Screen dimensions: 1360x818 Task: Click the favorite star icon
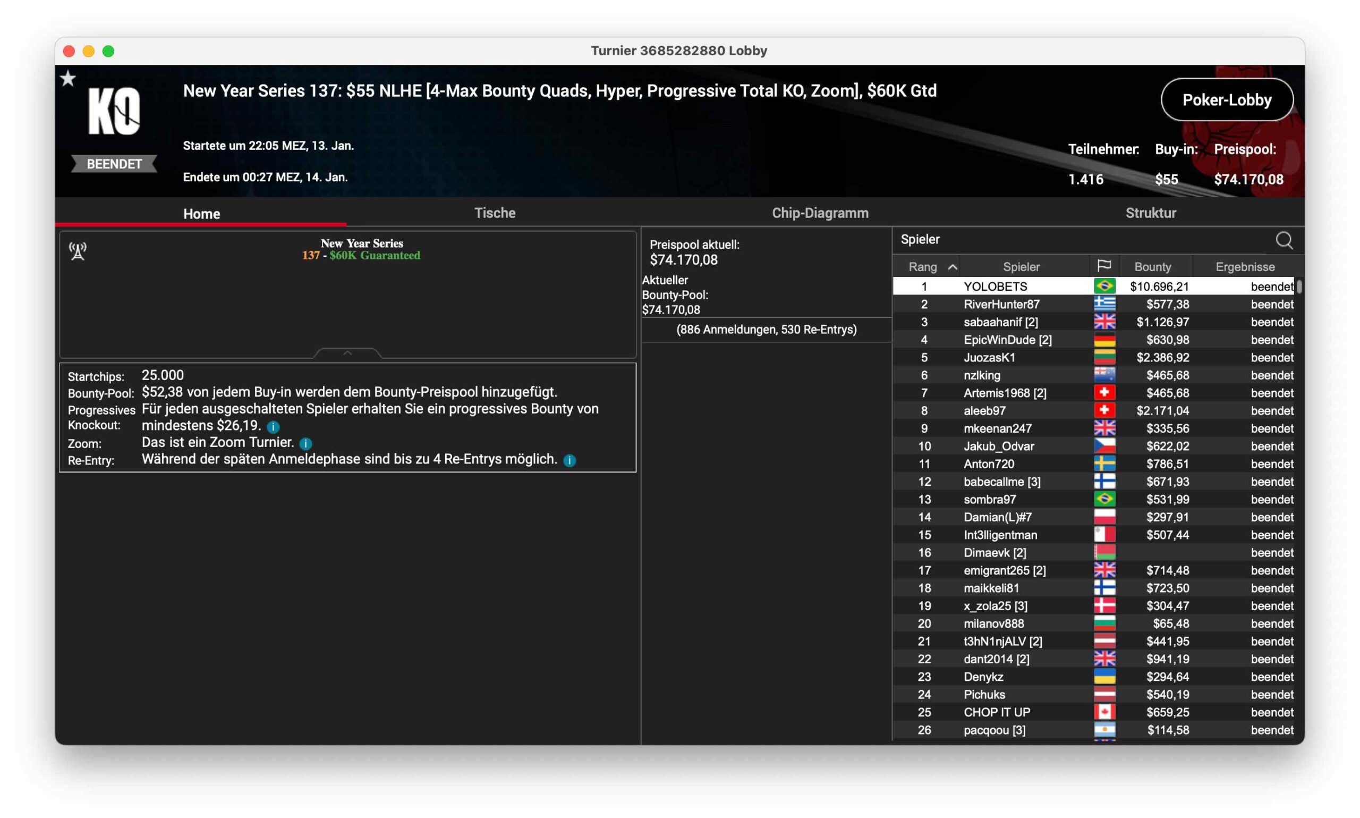[x=68, y=78]
